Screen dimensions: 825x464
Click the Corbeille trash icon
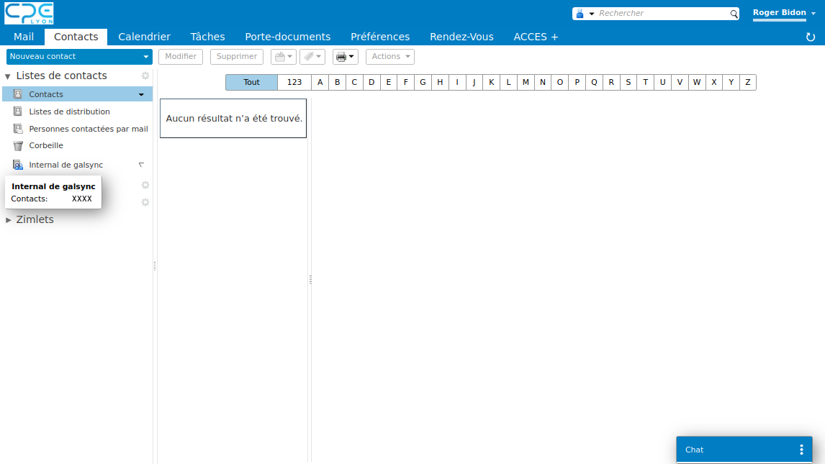18,145
